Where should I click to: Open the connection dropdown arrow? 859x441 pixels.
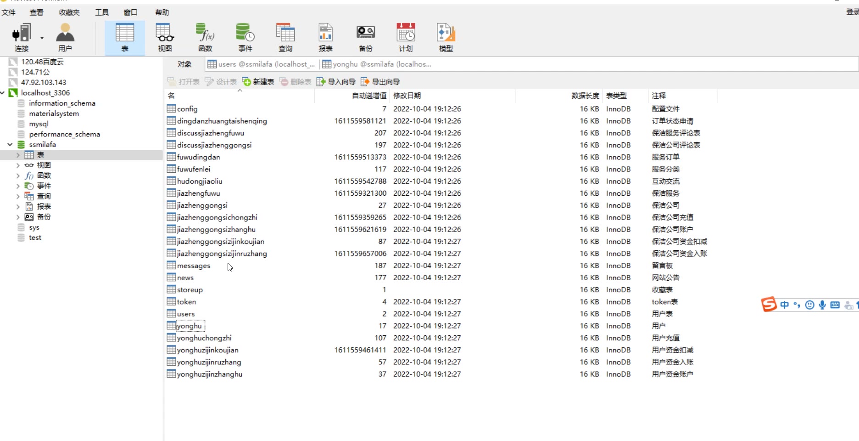click(x=42, y=38)
